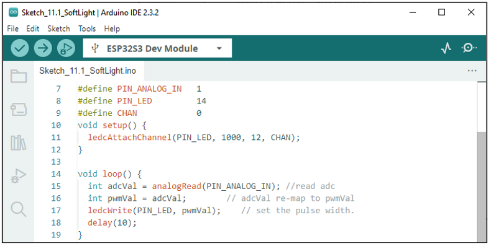Screen dimensions: 491x246
Task: Open the Serial Monitor magnifier icon
Action: (469, 48)
